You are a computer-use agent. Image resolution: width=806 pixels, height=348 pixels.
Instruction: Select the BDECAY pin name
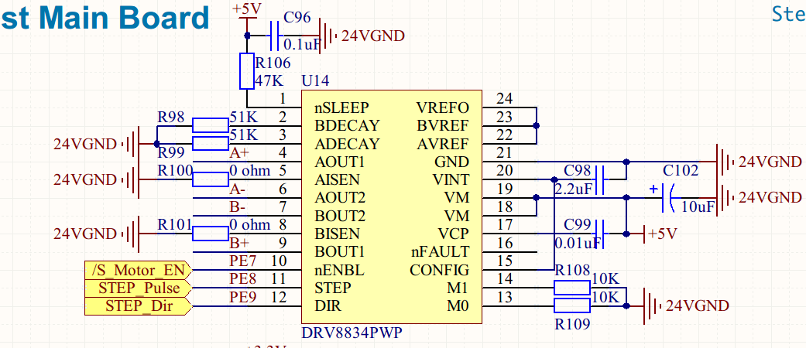pos(347,126)
